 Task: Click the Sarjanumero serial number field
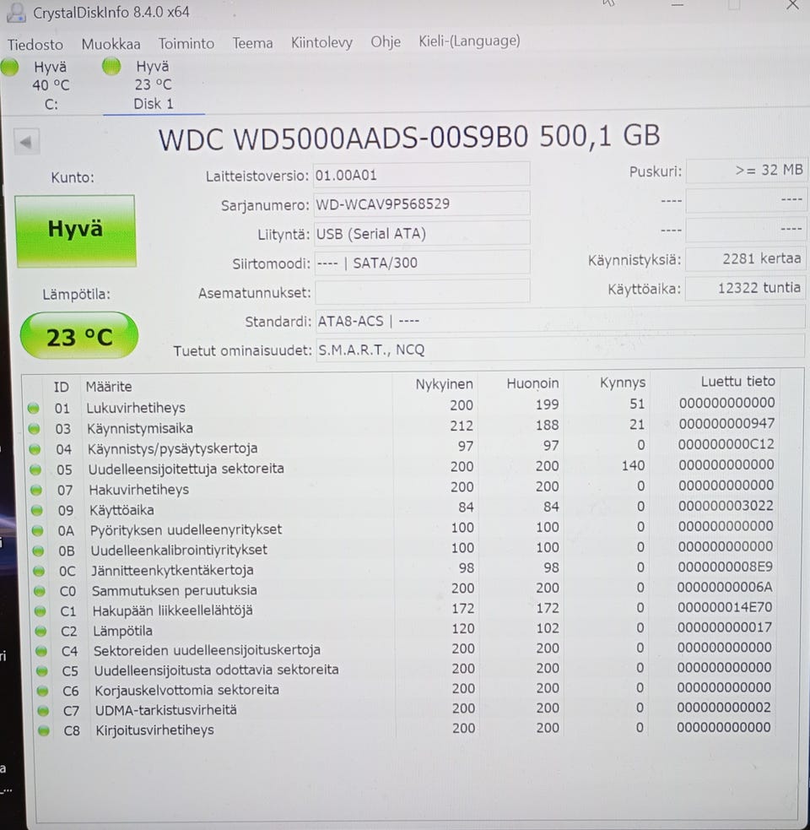pos(421,203)
